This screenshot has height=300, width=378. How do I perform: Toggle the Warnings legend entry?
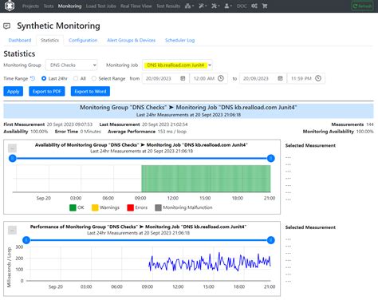click(105, 207)
